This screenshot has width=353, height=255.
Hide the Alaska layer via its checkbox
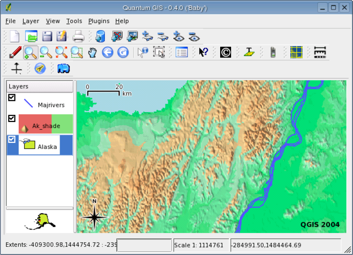pyautogui.click(x=12, y=140)
